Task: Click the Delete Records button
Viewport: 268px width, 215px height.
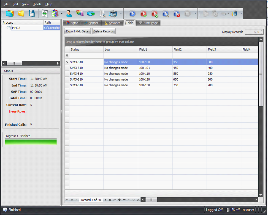Action: pyautogui.click(x=104, y=31)
